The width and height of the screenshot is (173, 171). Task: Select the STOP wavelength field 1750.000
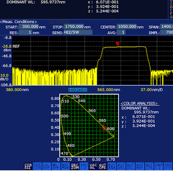(x=74, y=26)
